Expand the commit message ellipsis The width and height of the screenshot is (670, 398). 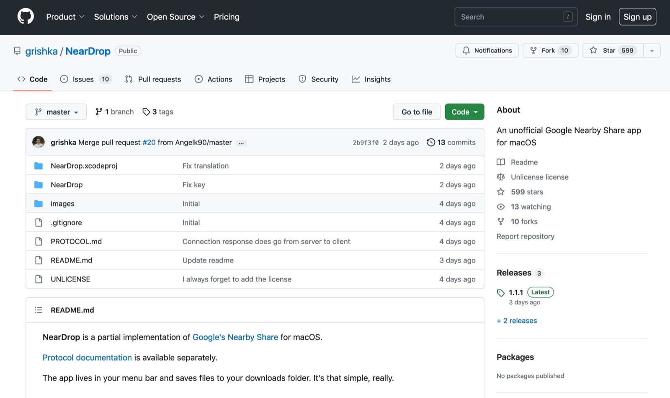point(241,143)
